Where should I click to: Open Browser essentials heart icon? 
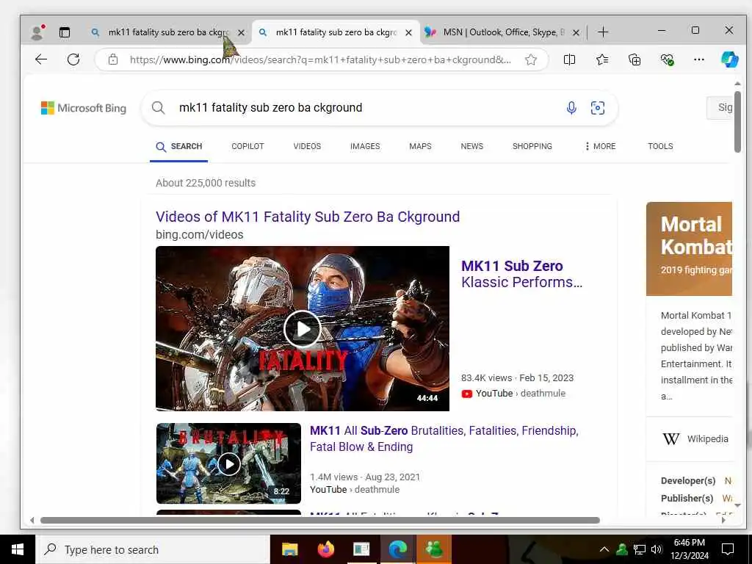point(667,59)
